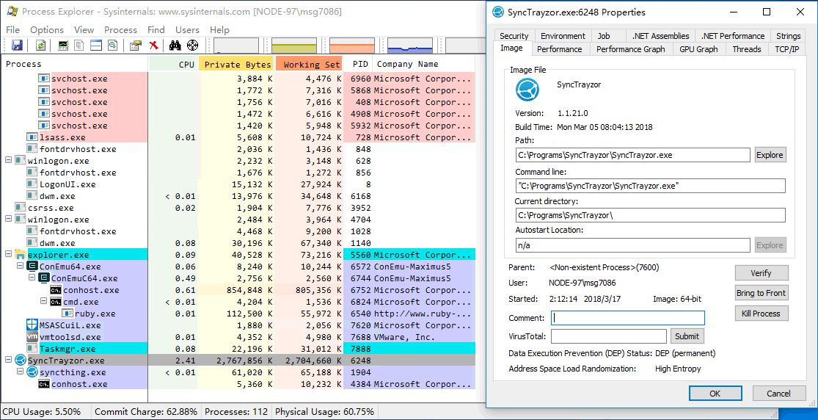Sort by the CPU column header
Screen dimensions: 818x420
tap(174, 65)
